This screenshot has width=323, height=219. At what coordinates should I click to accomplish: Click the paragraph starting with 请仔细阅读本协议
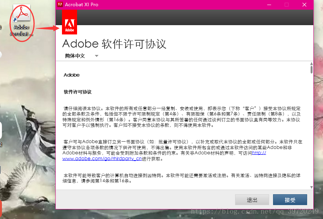(182, 117)
